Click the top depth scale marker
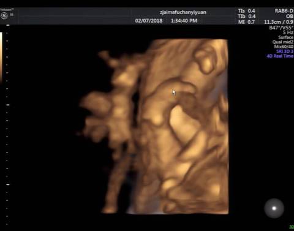The width and height of the screenshot is (294, 231). [8, 25]
